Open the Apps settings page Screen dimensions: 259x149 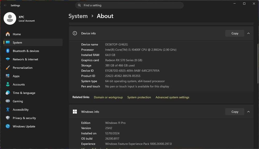click(x=33, y=76)
